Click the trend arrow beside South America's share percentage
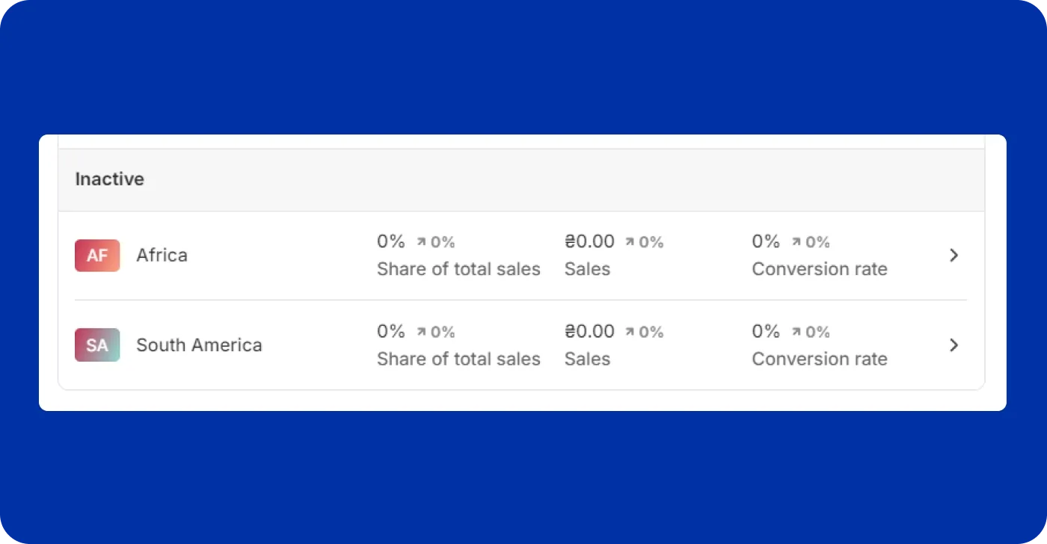Screen dimensions: 1047x544 click(420, 330)
